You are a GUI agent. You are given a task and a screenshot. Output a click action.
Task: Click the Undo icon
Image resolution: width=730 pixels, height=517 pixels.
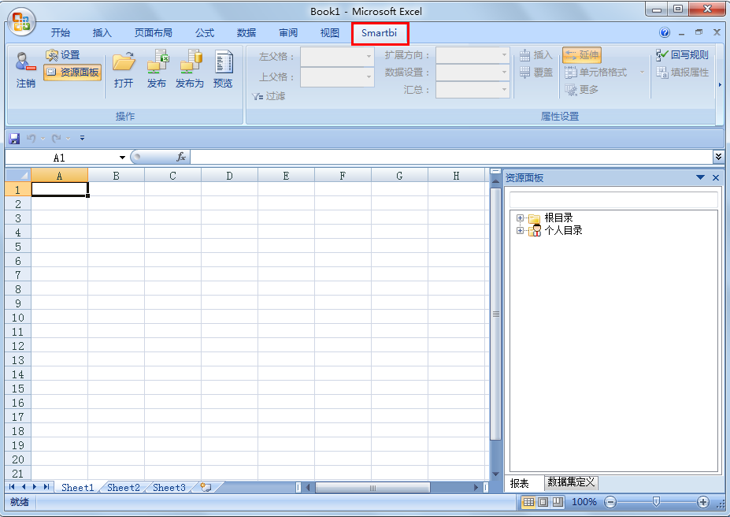(31, 139)
